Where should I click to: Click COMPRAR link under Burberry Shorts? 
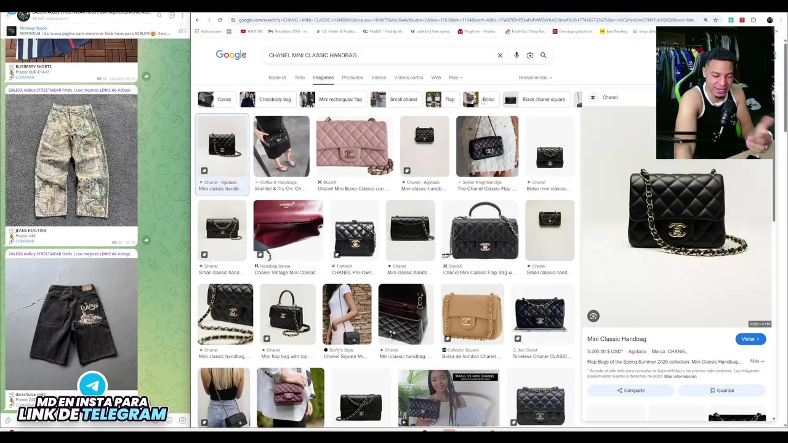pos(25,78)
